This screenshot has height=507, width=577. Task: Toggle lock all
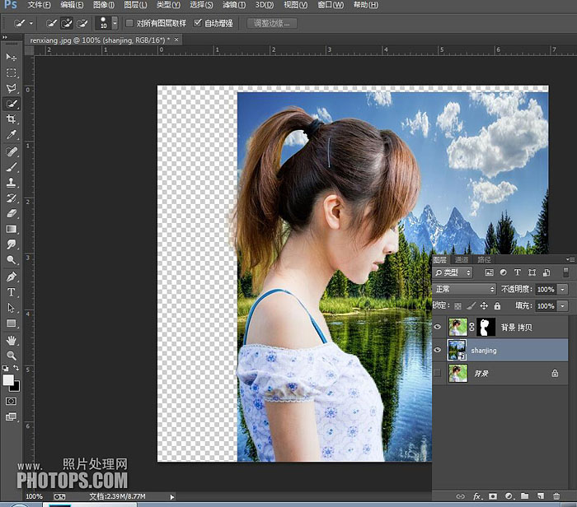click(x=497, y=305)
